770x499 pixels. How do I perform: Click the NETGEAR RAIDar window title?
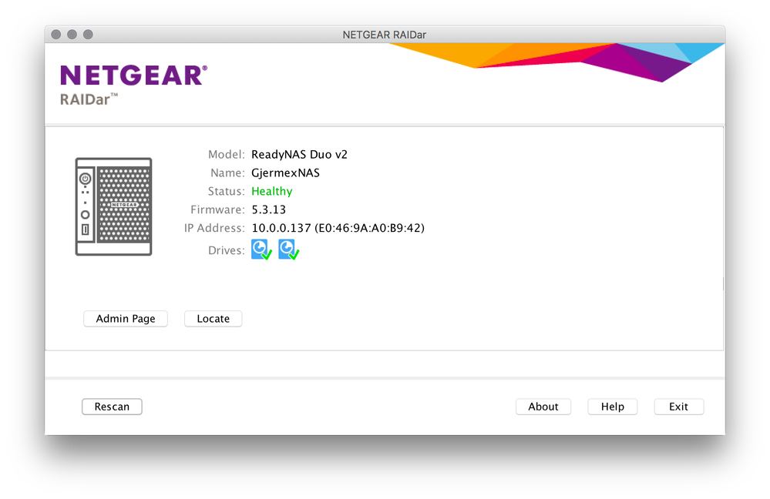click(385, 35)
